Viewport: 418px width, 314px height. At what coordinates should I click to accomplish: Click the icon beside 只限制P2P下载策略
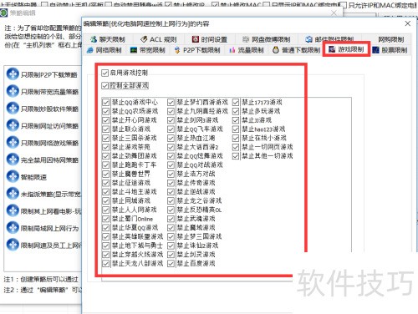(x=13, y=74)
